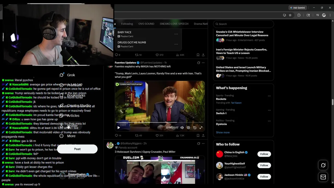Open the Tari Eason trending link
The width and height of the screenshot is (334, 188).
click(x=236, y=103)
